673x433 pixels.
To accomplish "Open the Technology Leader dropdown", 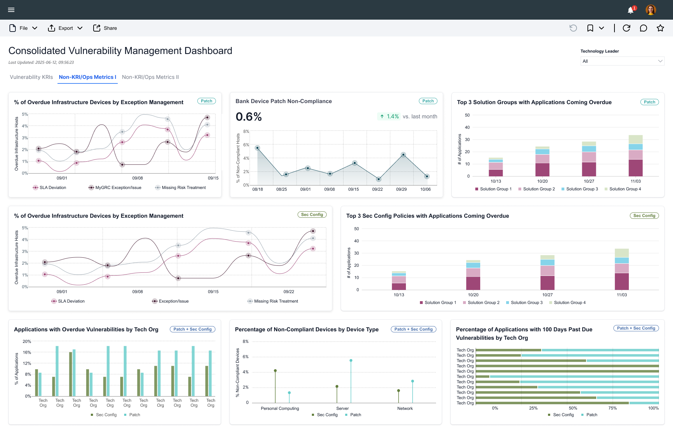I will (622, 61).
